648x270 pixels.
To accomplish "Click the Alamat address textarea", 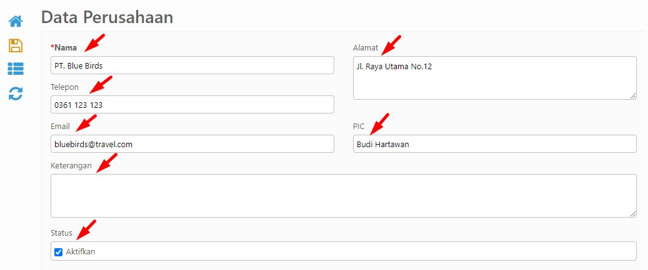I will coord(495,78).
